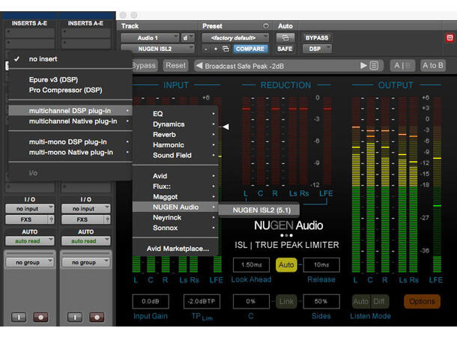The width and height of the screenshot is (457, 337).
Task: Open first channel 'auto read' automation mode dropdown
Action: [x=29, y=241]
